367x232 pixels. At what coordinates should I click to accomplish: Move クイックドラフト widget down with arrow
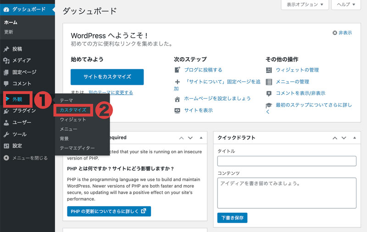click(344, 138)
